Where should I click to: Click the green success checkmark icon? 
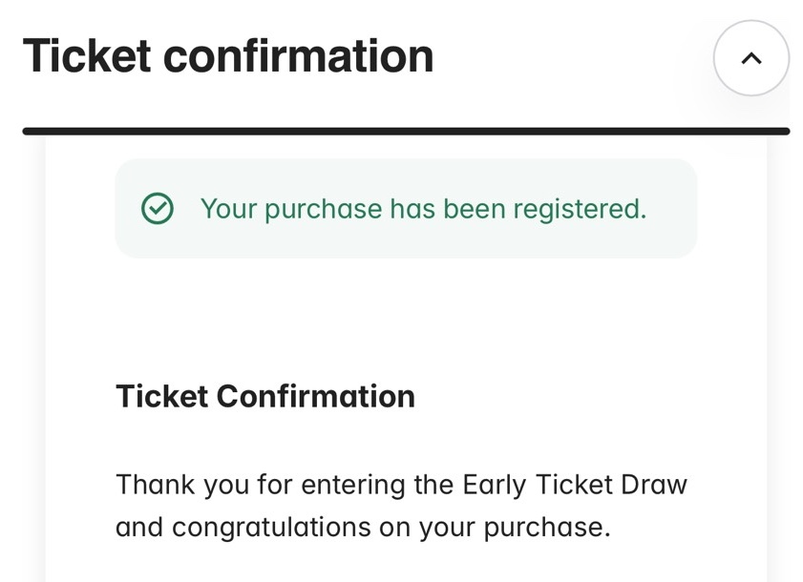(x=157, y=208)
